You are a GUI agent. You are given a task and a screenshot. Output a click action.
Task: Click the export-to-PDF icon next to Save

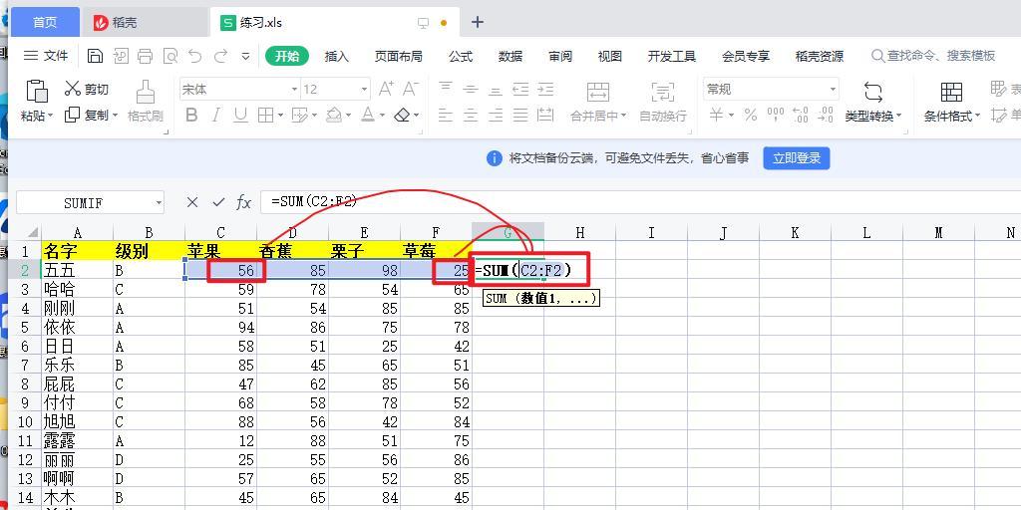coord(121,56)
